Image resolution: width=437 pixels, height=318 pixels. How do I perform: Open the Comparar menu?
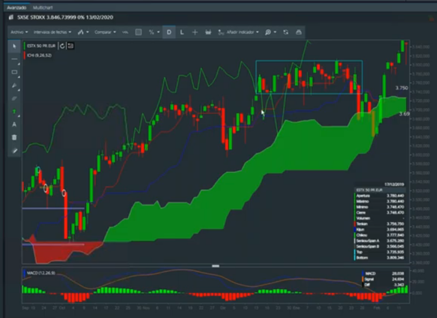[x=104, y=32]
